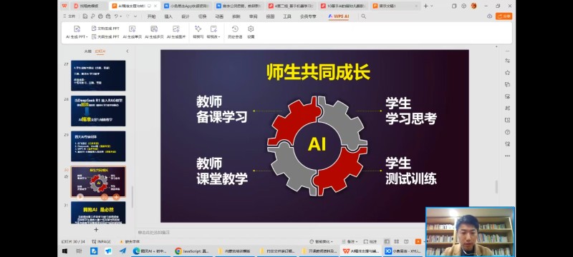Select slide 27 thumbnail
Image resolution: width=573 pixels, height=257 pixels.
pos(98,76)
